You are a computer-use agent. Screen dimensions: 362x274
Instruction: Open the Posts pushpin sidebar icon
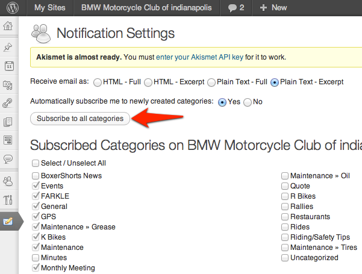coord(8,47)
